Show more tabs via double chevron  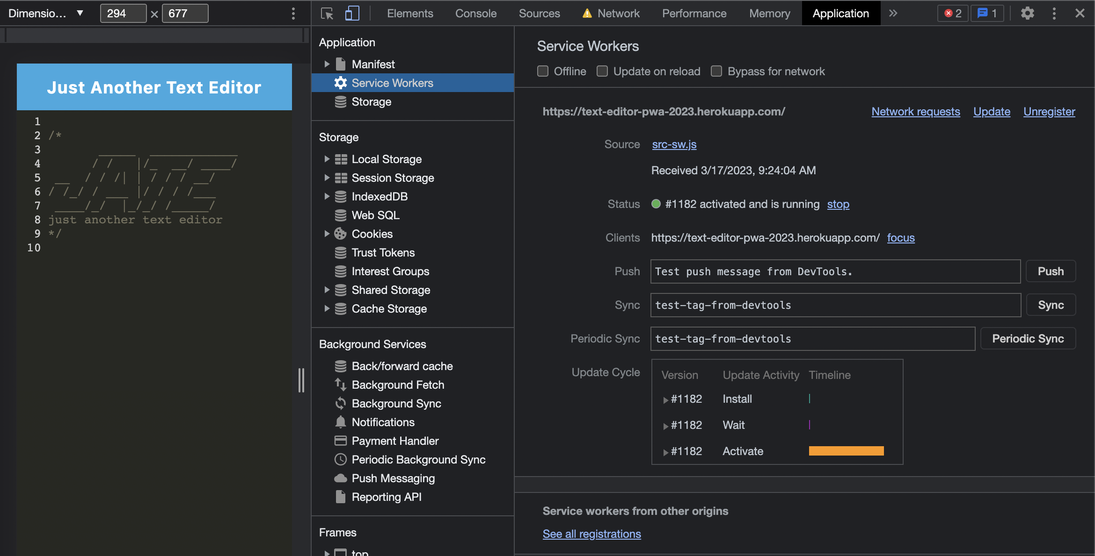point(893,14)
